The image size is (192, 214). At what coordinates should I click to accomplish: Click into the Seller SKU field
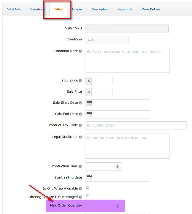point(127,29)
